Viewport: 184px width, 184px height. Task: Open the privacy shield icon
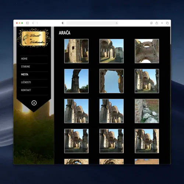coord(63,23)
